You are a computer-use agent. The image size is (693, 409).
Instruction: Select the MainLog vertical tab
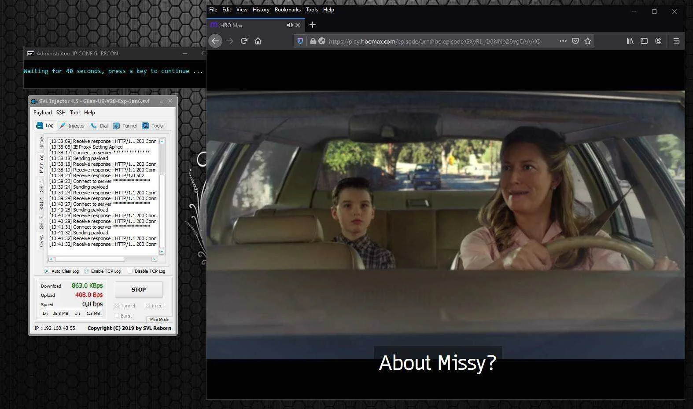[x=41, y=164]
